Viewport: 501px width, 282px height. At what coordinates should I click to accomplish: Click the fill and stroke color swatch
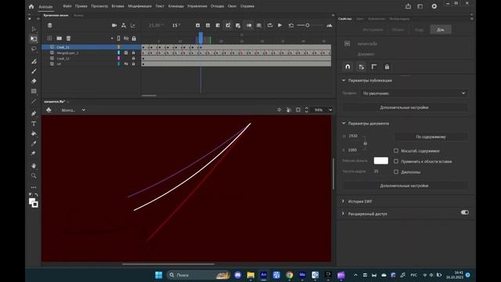point(33,203)
